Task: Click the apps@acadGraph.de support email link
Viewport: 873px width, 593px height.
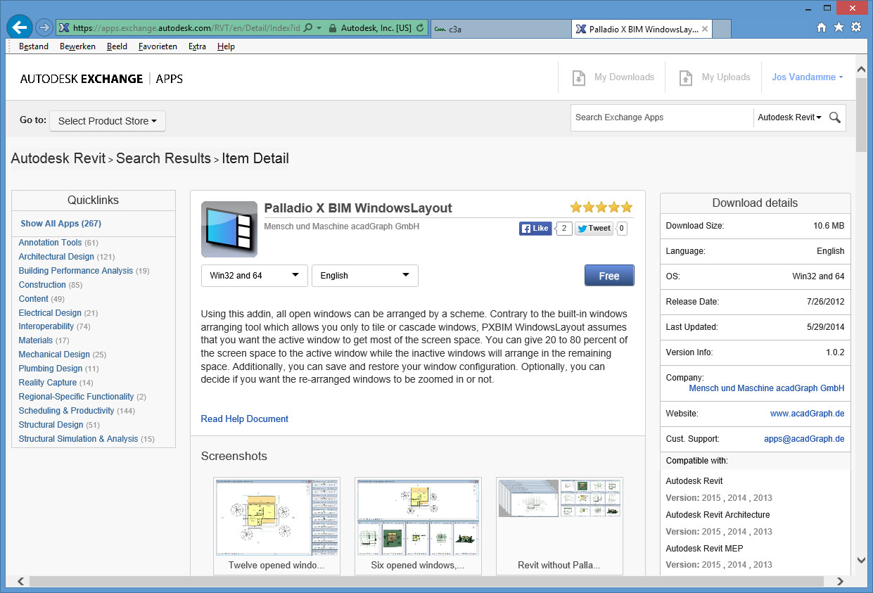Action: pyautogui.click(x=804, y=439)
